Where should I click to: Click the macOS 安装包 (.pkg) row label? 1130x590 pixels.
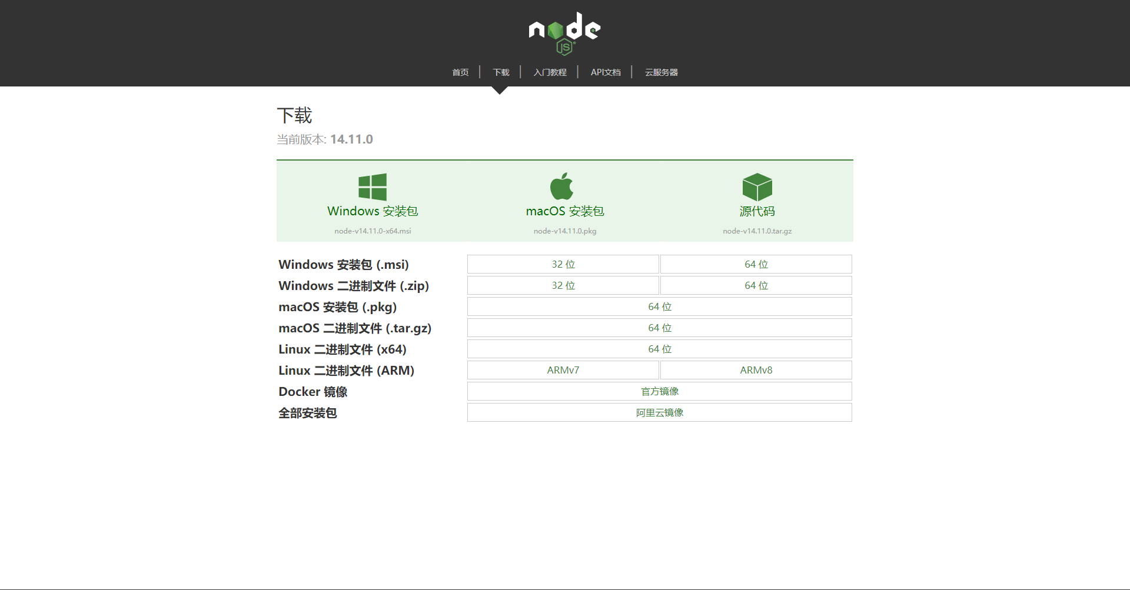[x=338, y=307]
